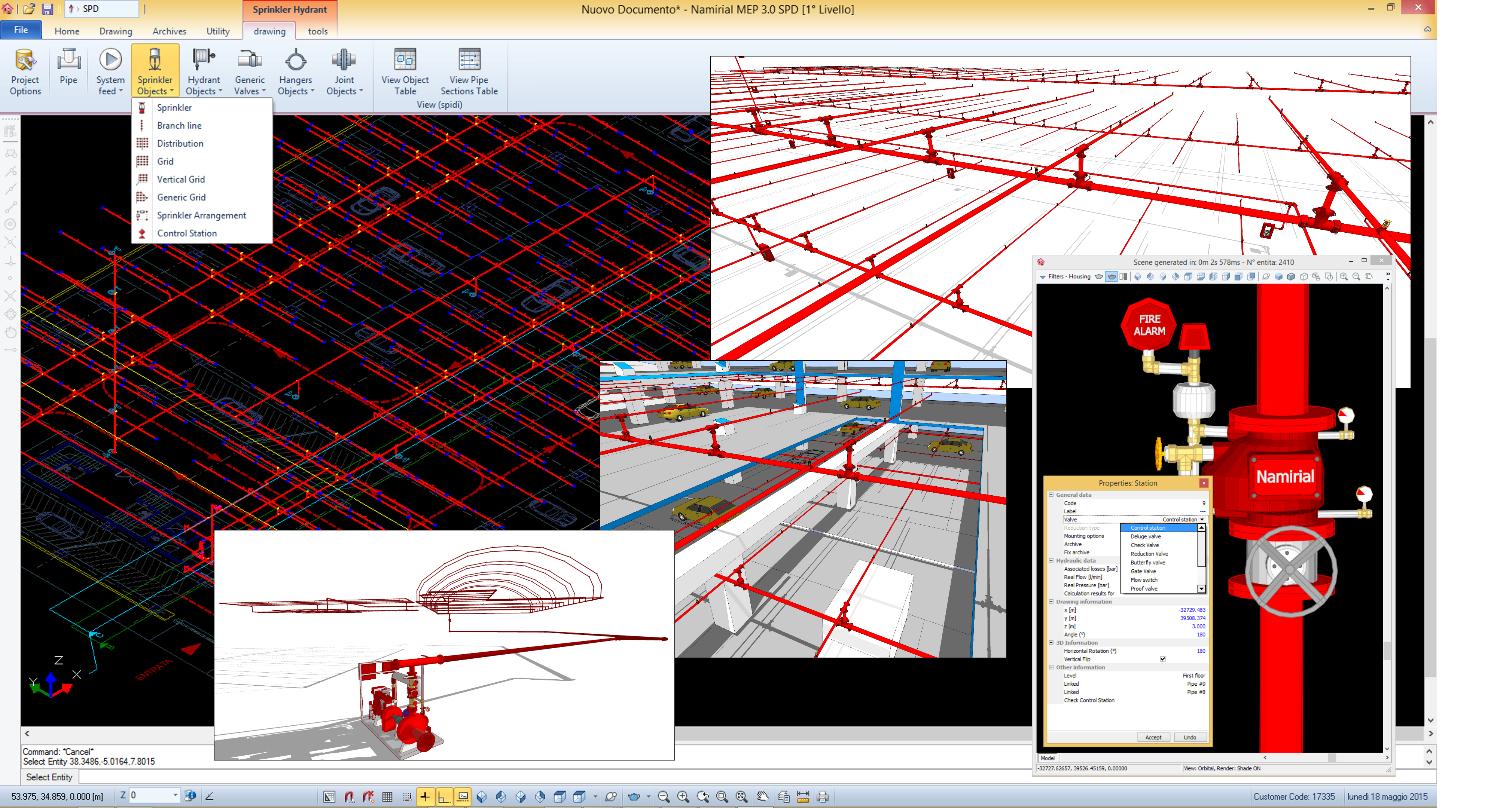Click the pan hand in 3D scene toolbar
The height and width of the screenshot is (808, 1497).
(1370, 276)
